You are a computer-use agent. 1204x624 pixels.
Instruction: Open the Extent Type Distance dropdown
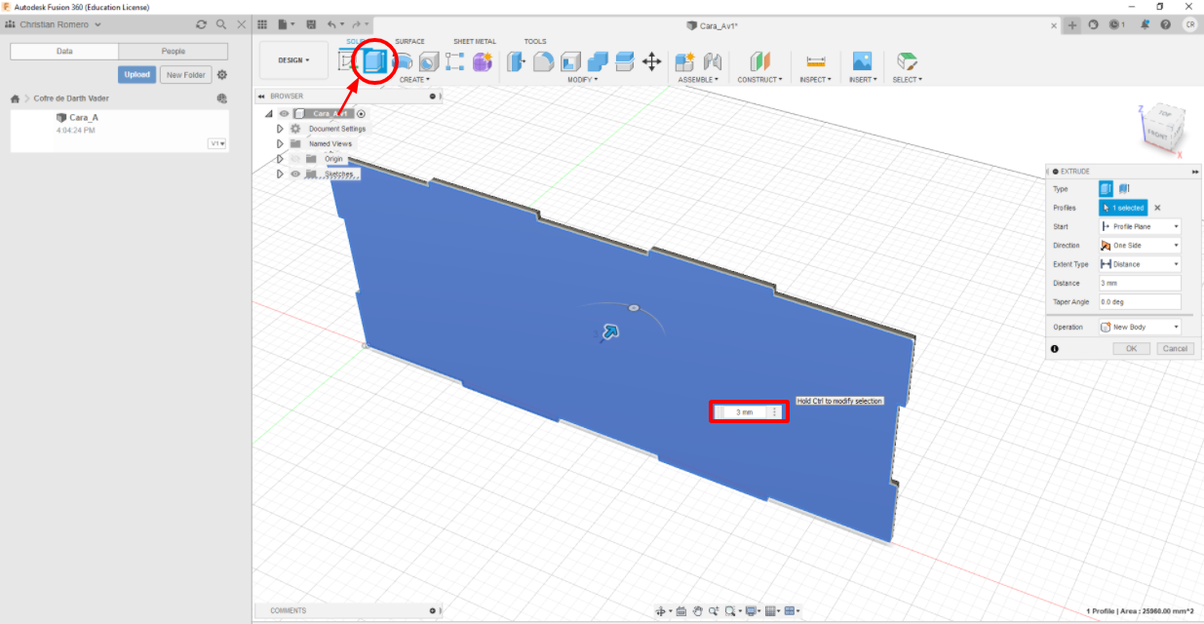pos(1140,264)
